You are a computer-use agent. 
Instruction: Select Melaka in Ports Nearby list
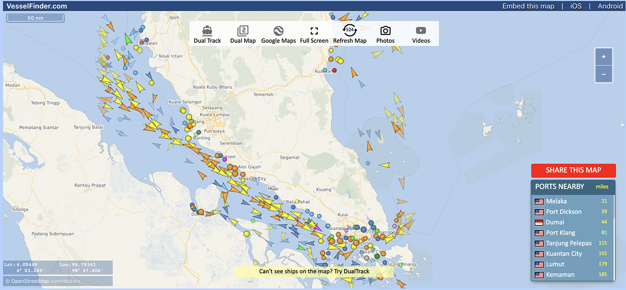click(556, 201)
